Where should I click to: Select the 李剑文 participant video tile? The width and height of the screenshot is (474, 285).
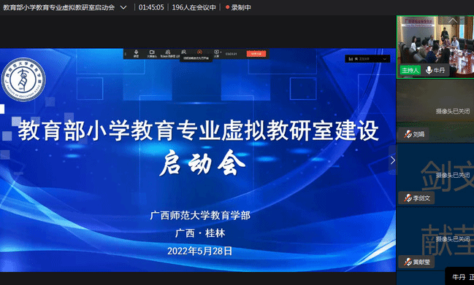435,175
